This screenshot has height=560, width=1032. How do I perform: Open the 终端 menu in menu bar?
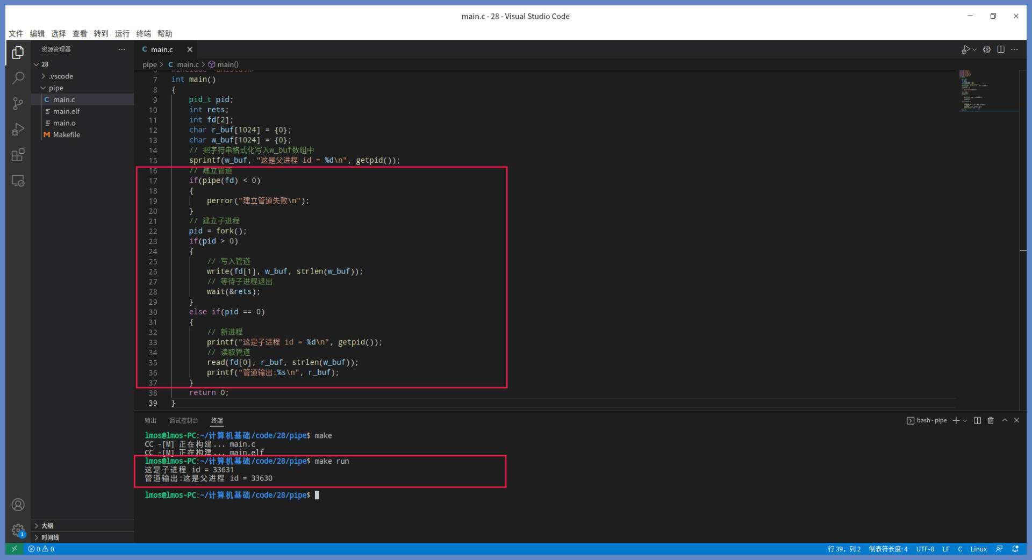click(x=144, y=33)
